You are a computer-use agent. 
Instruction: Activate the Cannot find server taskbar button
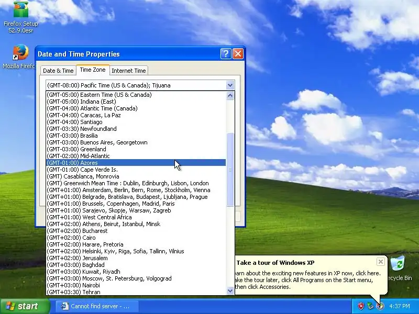click(x=97, y=306)
